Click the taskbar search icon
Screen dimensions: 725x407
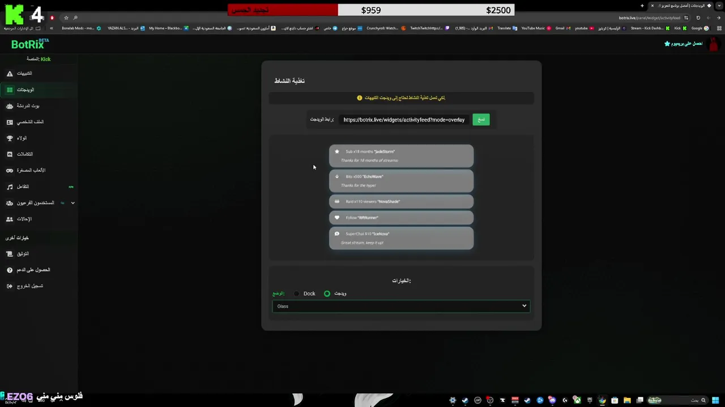(x=703, y=401)
